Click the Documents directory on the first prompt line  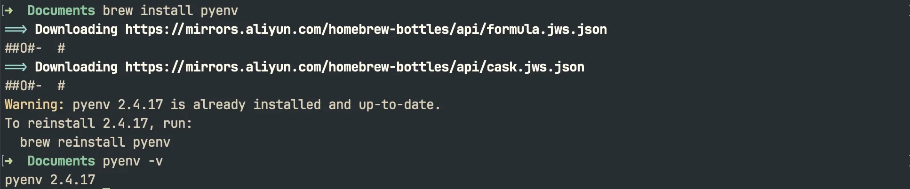click(x=61, y=10)
